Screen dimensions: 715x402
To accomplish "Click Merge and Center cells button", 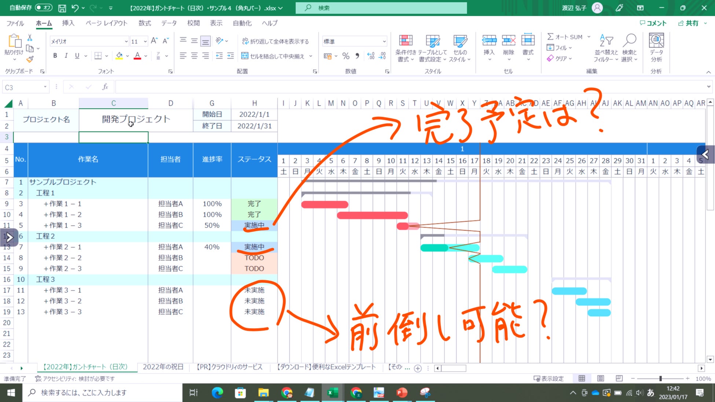I will tap(273, 56).
